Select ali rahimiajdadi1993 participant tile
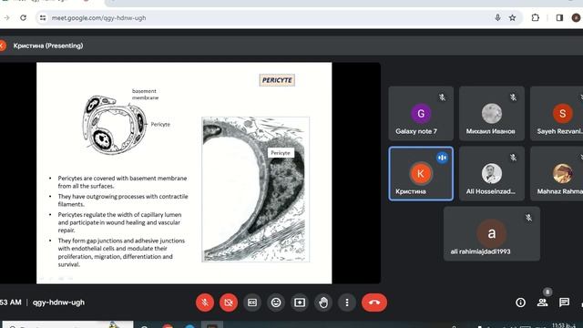The image size is (583, 328). tap(492, 234)
